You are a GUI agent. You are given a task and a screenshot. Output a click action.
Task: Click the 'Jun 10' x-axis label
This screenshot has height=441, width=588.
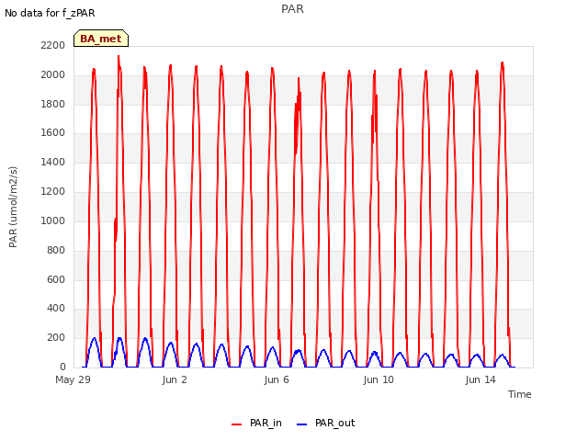click(379, 379)
